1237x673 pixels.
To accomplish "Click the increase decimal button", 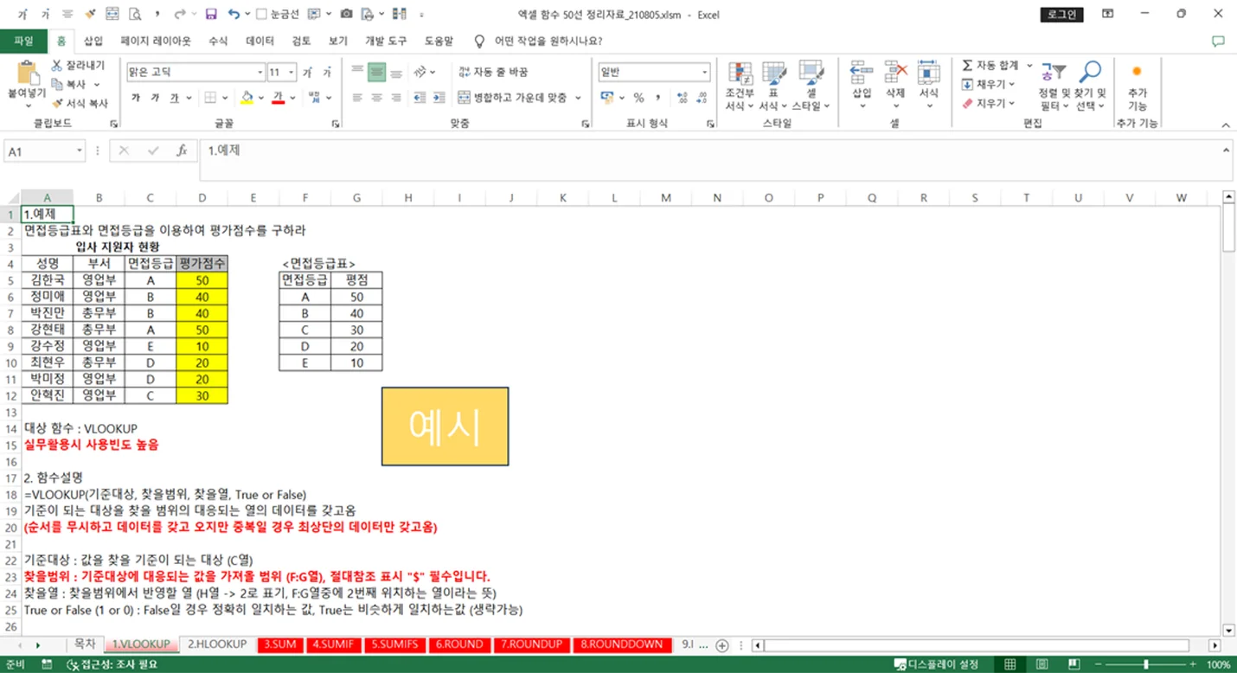I will [682, 98].
